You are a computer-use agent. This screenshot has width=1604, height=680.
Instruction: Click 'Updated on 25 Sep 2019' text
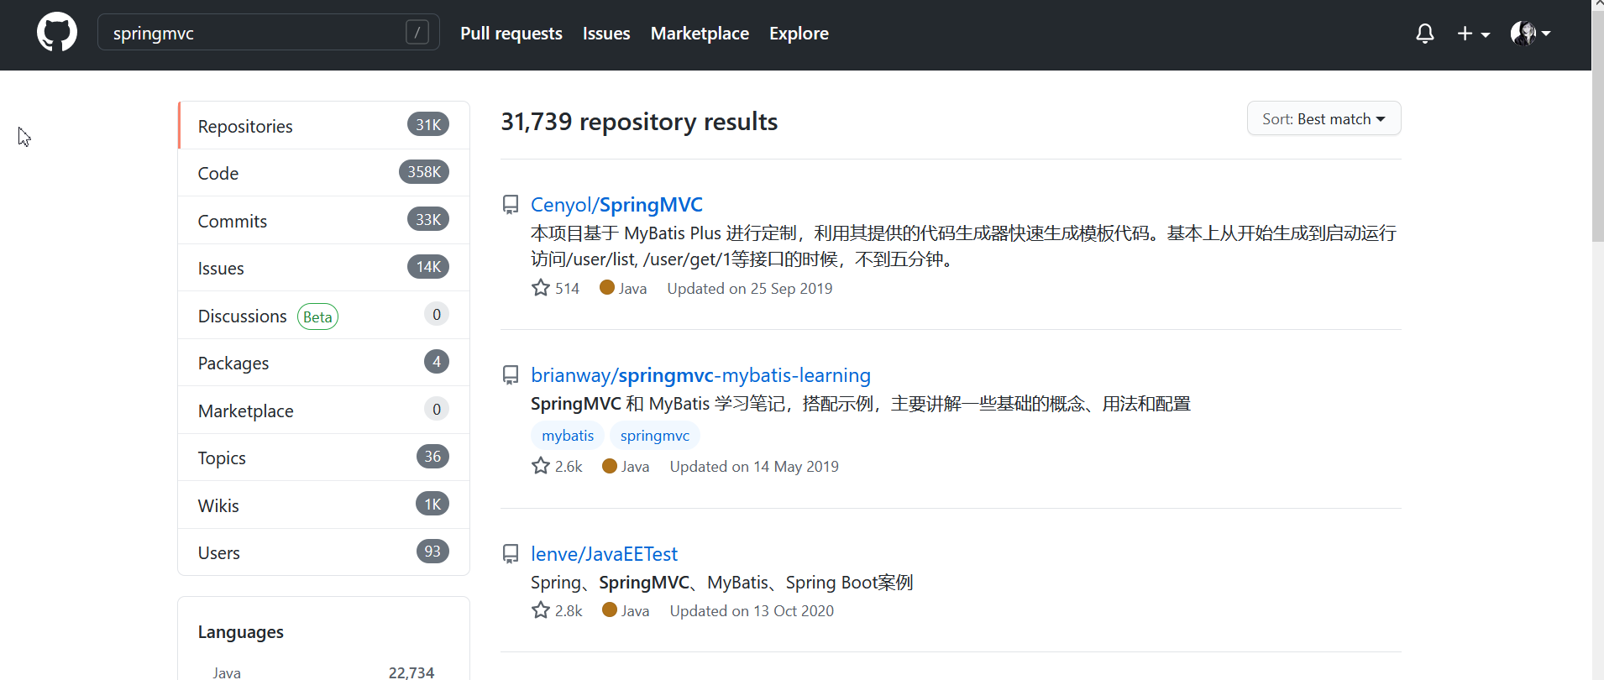(x=750, y=288)
